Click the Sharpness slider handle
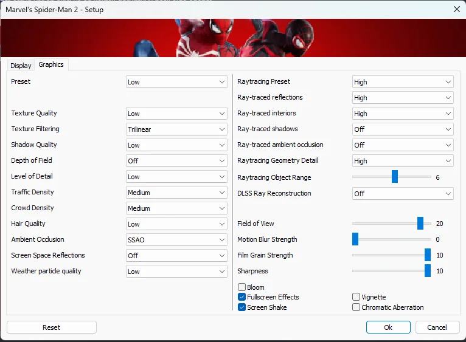 point(428,271)
